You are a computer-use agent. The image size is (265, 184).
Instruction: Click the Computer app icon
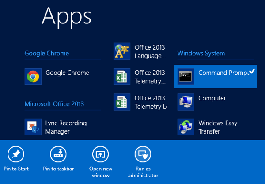186,102
